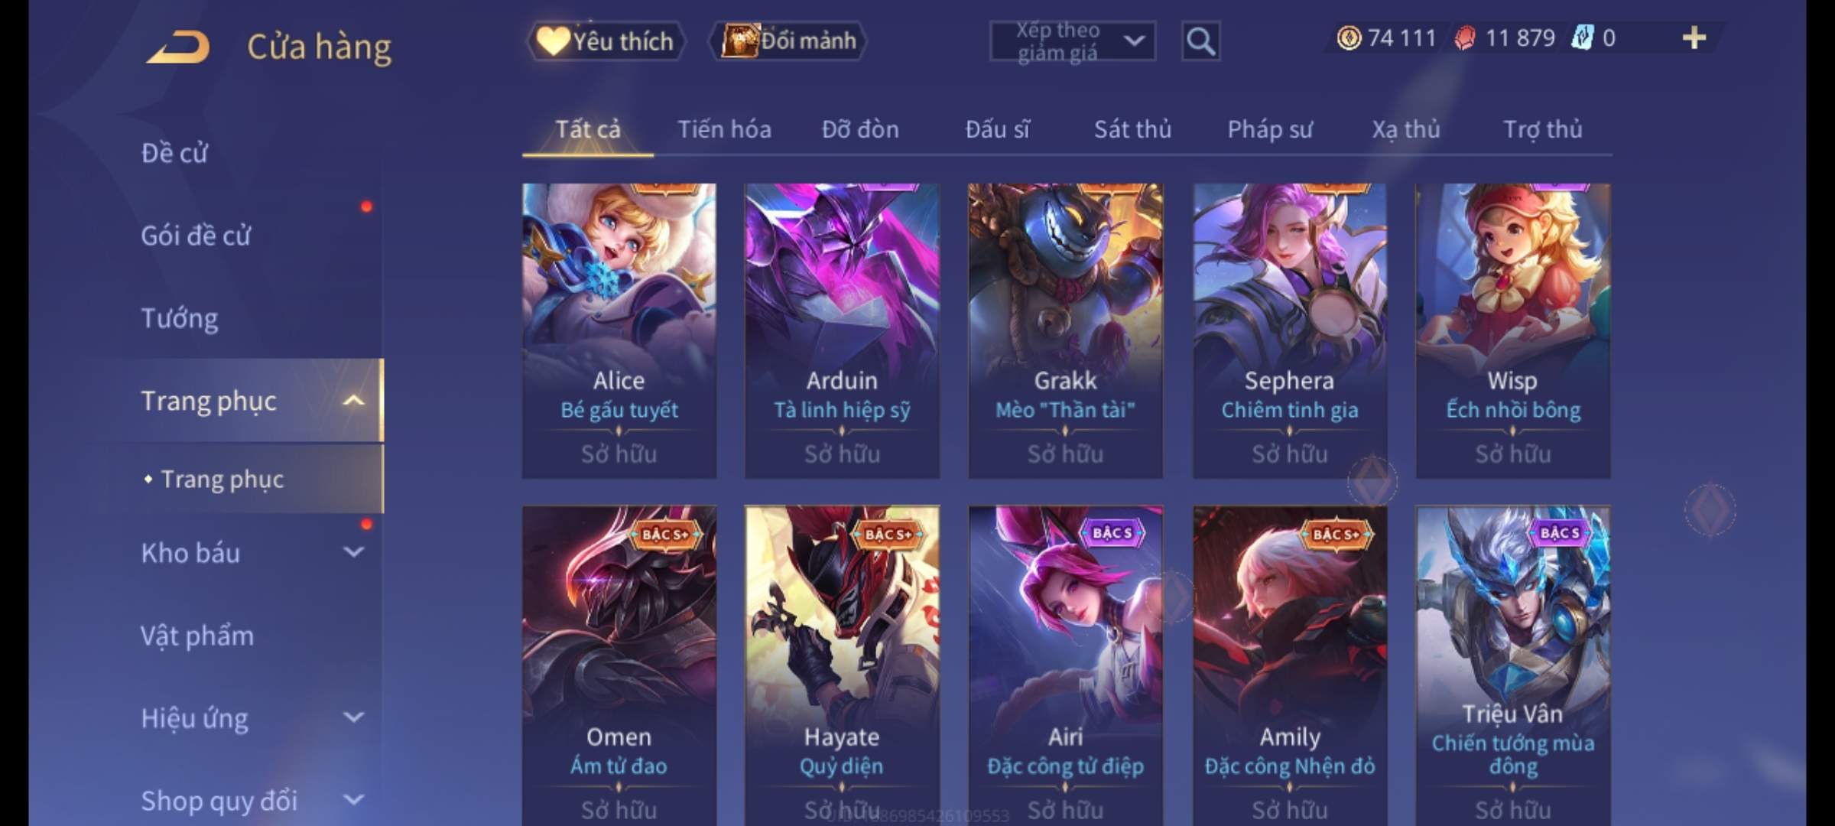Switch to the Sát thủ tab
Viewport: 1835px width, 826px height.
tap(1132, 129)
